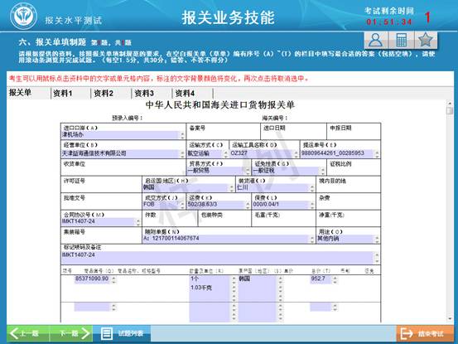Go to previous question (上一题)
This screenshot has height=344, width=458.
click(28, 333)
